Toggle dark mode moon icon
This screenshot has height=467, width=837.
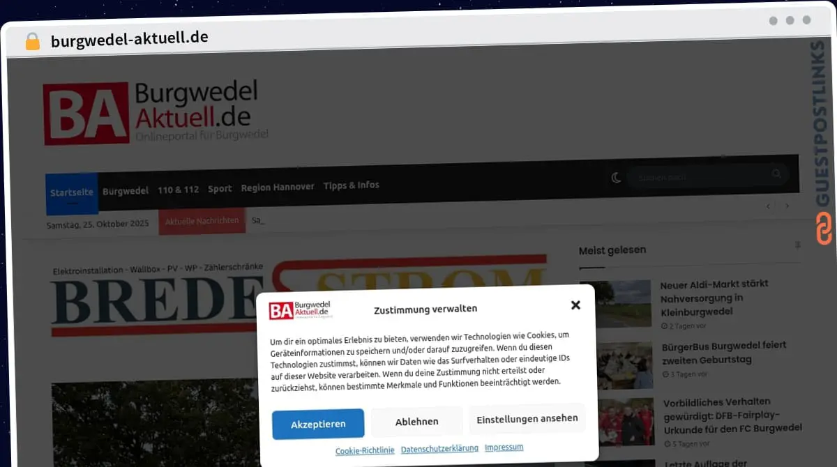click(616, 178)
